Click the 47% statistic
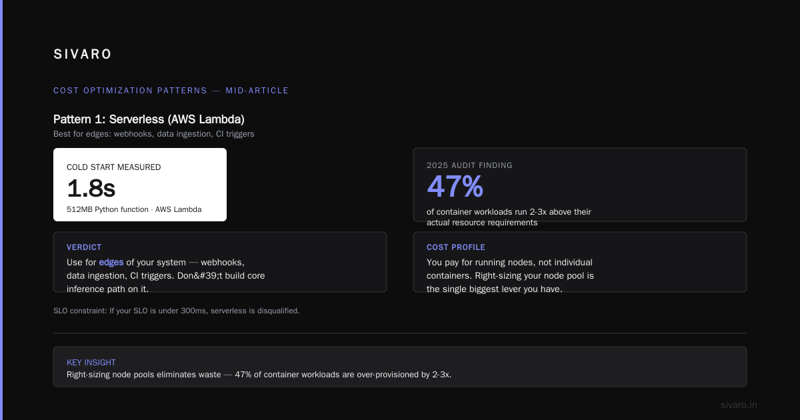800x420 pixels. pos(455,187)
